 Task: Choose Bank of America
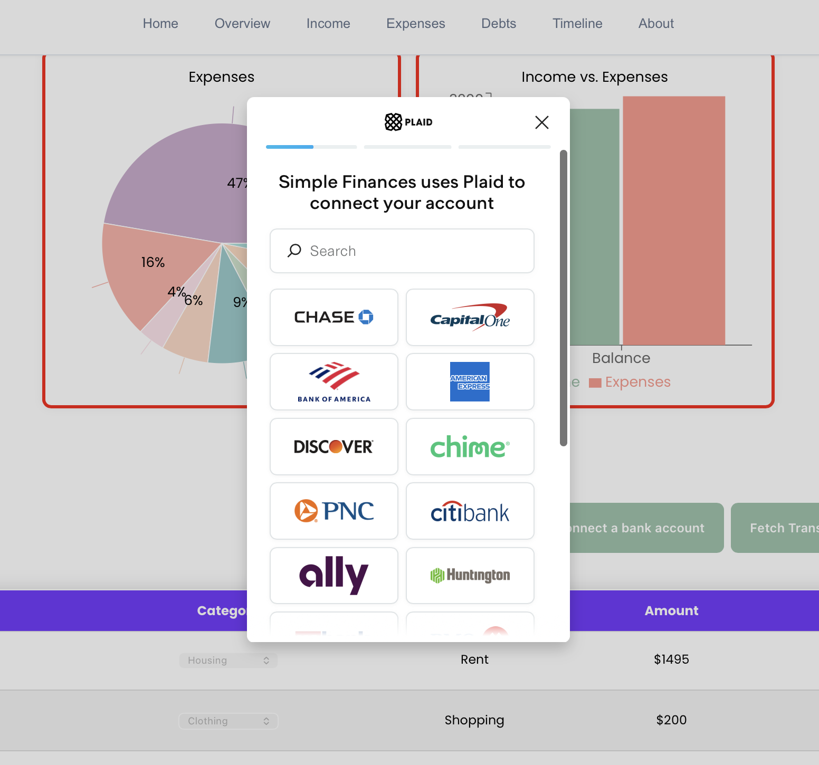[x=334, y=381]
